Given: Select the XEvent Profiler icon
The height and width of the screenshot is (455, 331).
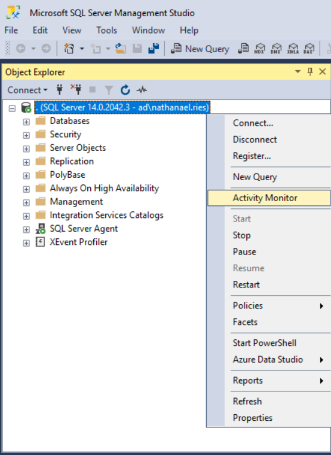Looking at the screenshot, I should pos(40,242).
